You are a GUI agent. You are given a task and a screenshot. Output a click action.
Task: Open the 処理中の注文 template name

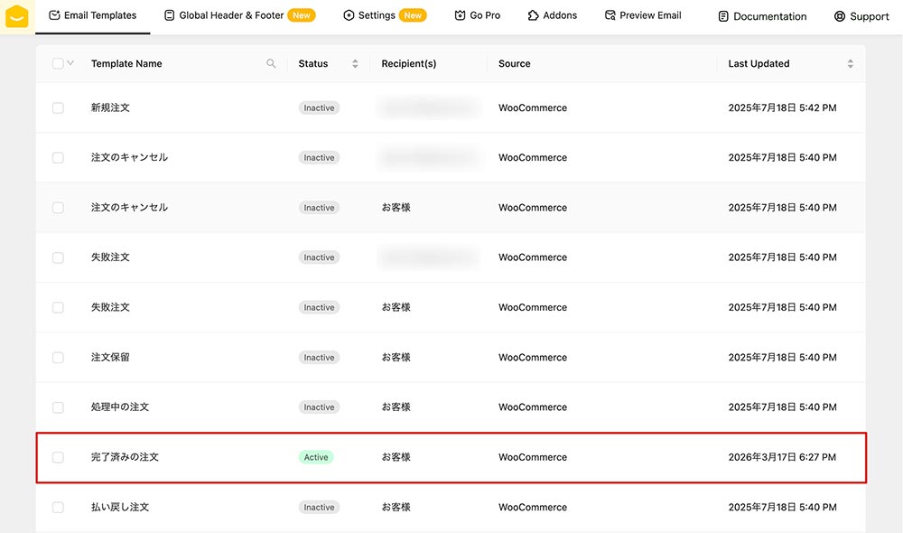point(120,407)
